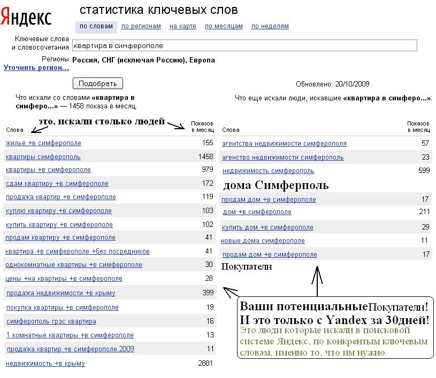The image size is (436, 378).
Task: Click 'покупка квартиры +в симферополе' link
Action: point(63,308)
